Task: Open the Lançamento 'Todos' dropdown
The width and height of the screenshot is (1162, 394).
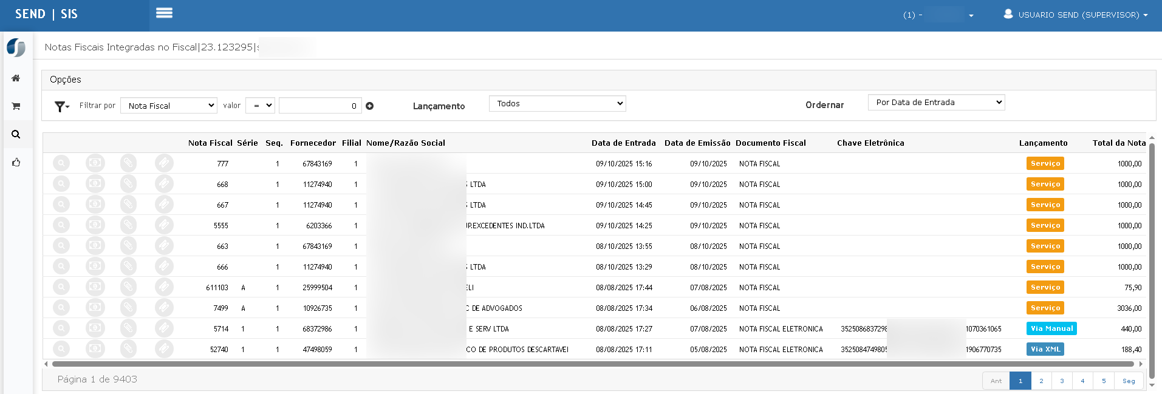Action: click(557, 104)
